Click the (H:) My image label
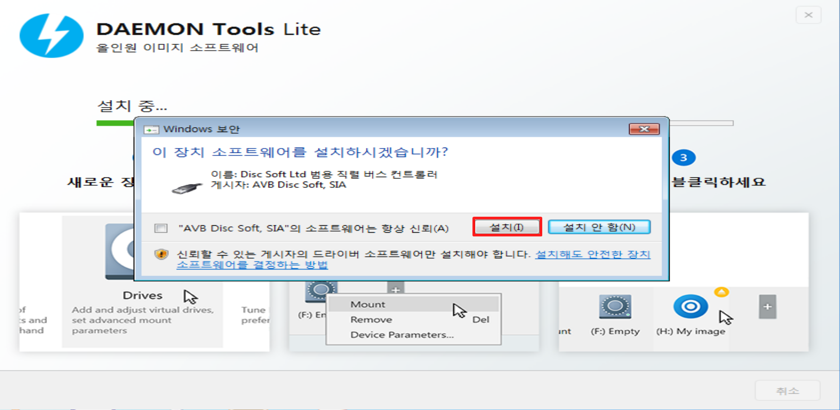Image resolution: width=840 pixels, height=410 pixels. [x=690, y=331]
